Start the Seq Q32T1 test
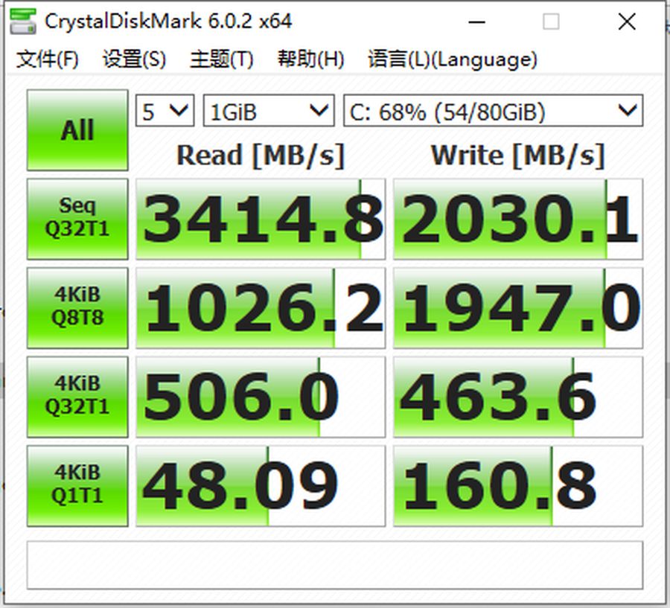This screenshot has height=608, width=670. click(x=77, y=219)
